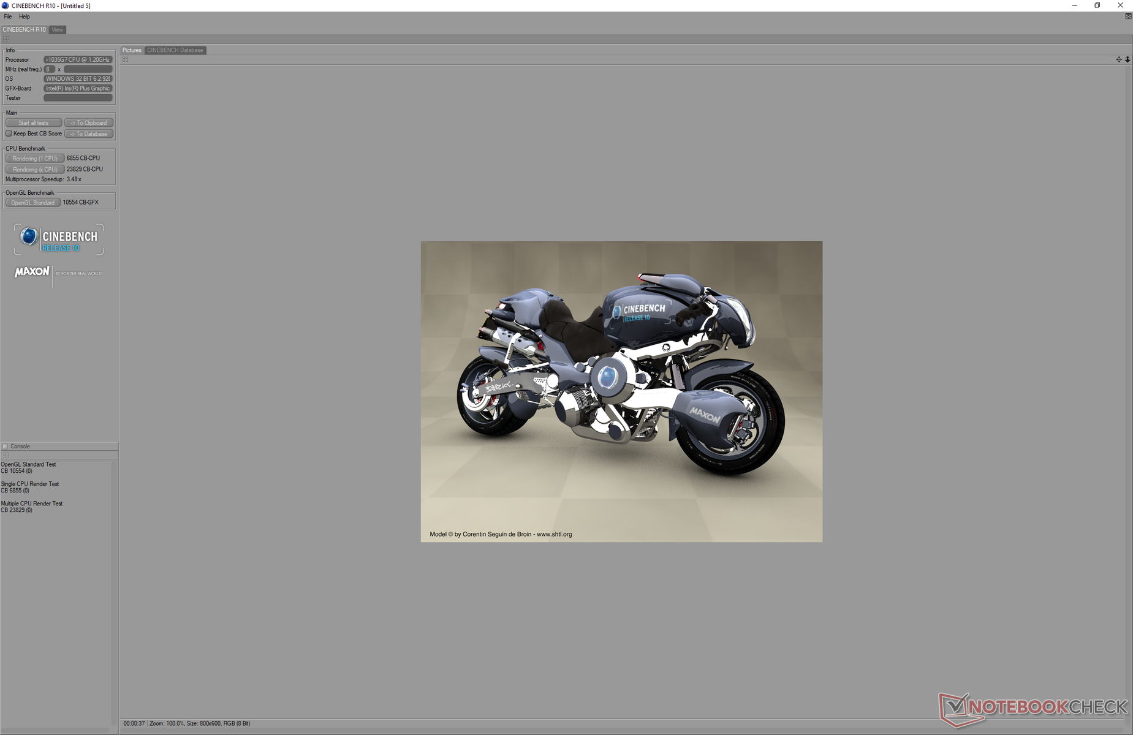The width and height of the screenshot is (1133, 735).
Task: Click the Start all tests button
Action: click(34, 123)
